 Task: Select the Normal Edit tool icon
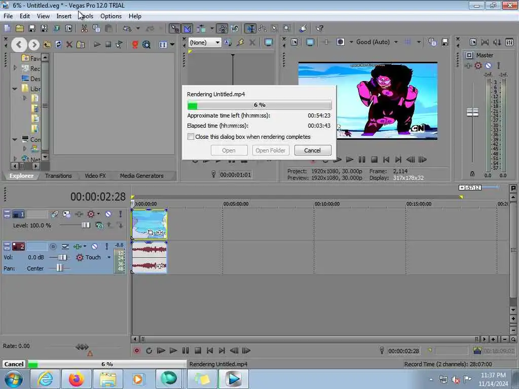click(x=250, y=28)
